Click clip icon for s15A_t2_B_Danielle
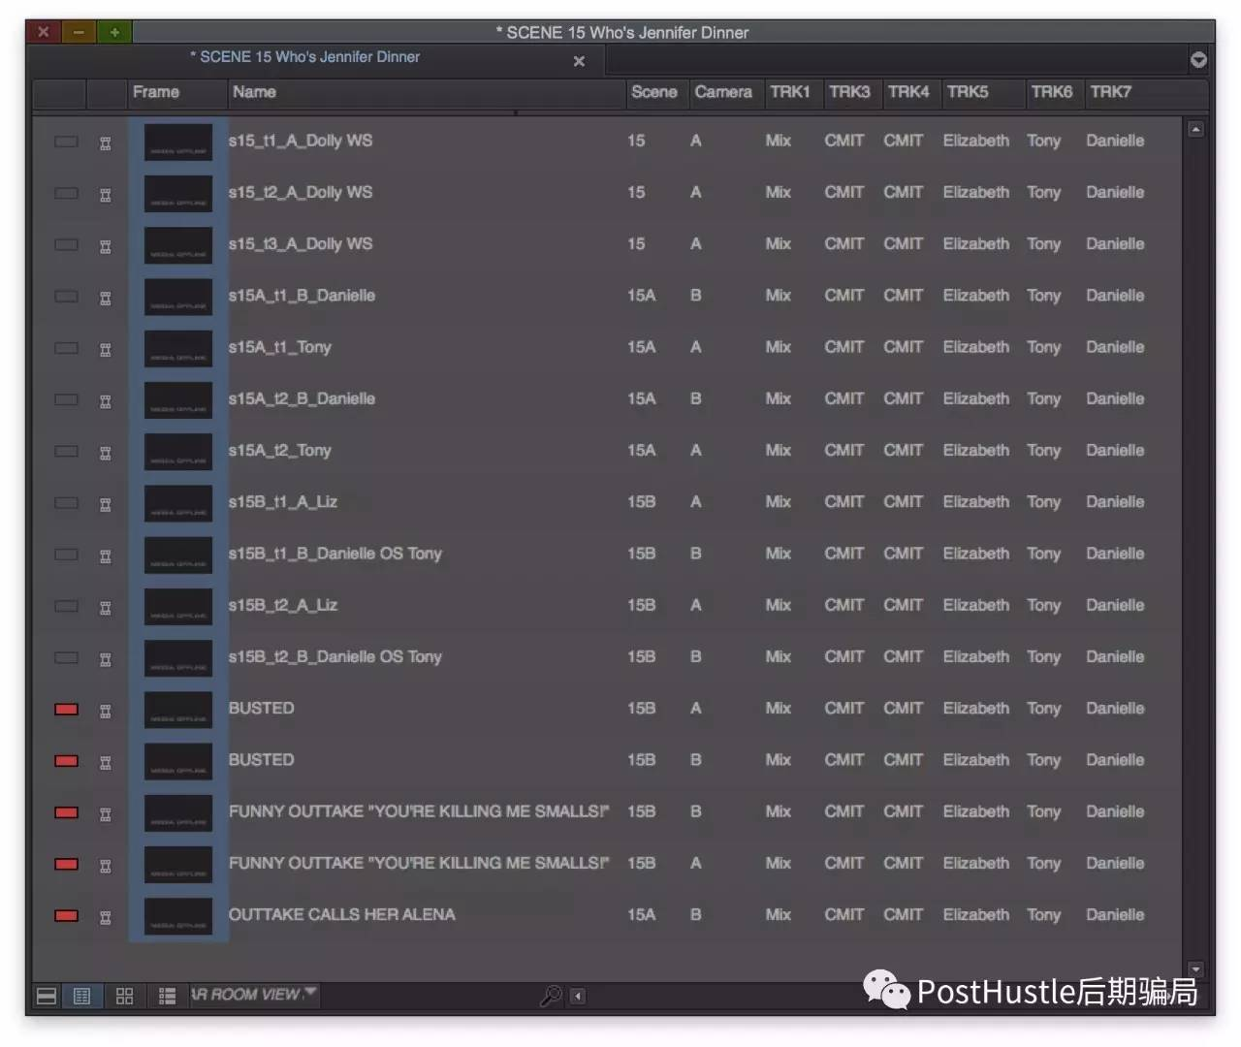Screen dimensions: 1241x1047 [x=106, y=401]
